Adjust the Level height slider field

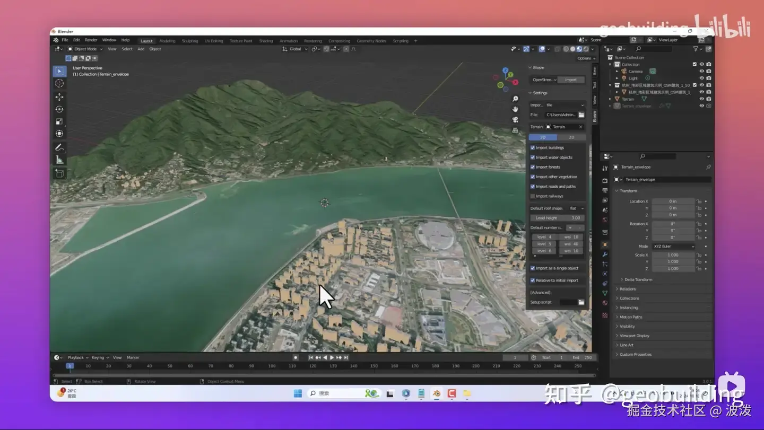557,218
